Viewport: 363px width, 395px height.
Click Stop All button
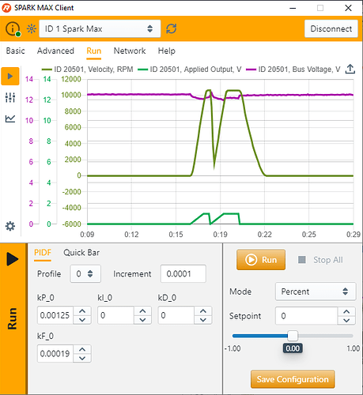coord(320,260)
